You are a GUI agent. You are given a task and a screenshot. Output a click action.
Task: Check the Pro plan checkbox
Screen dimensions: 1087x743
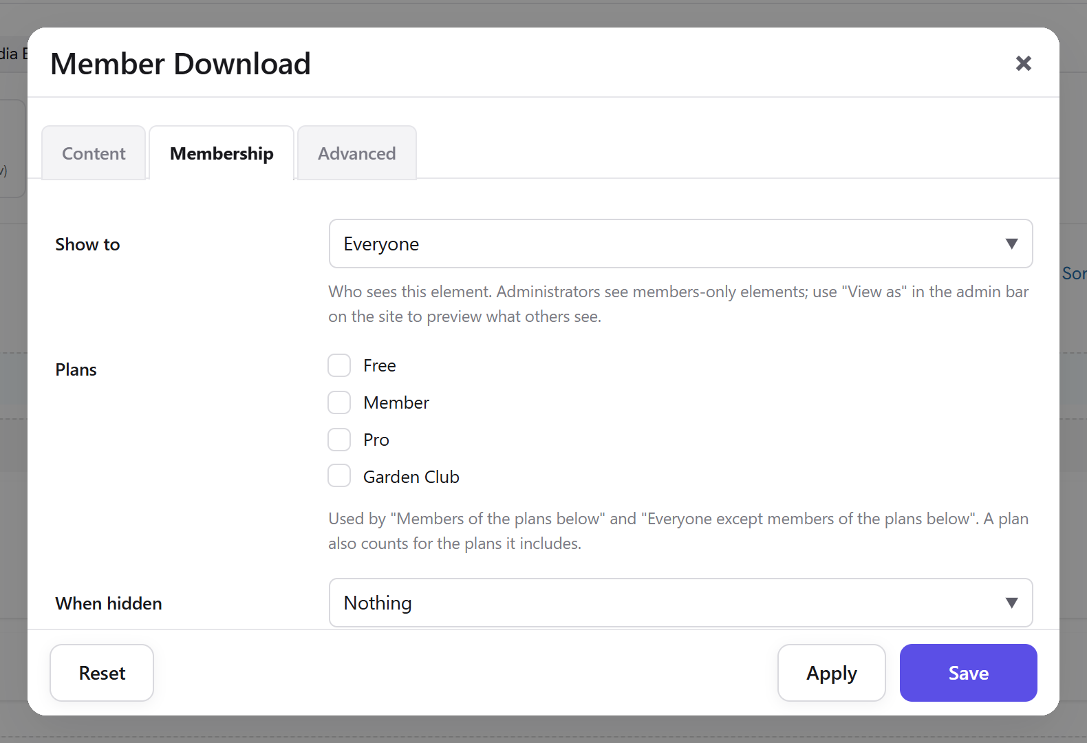point(339,440)
